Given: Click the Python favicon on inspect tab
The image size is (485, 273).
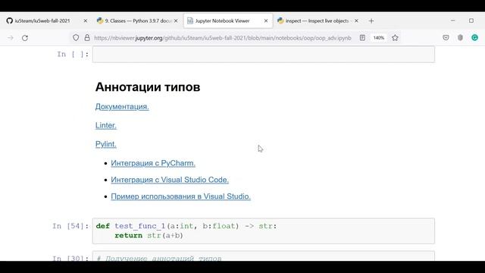Looking at the screenshot, I should click(x=280, y=20).
